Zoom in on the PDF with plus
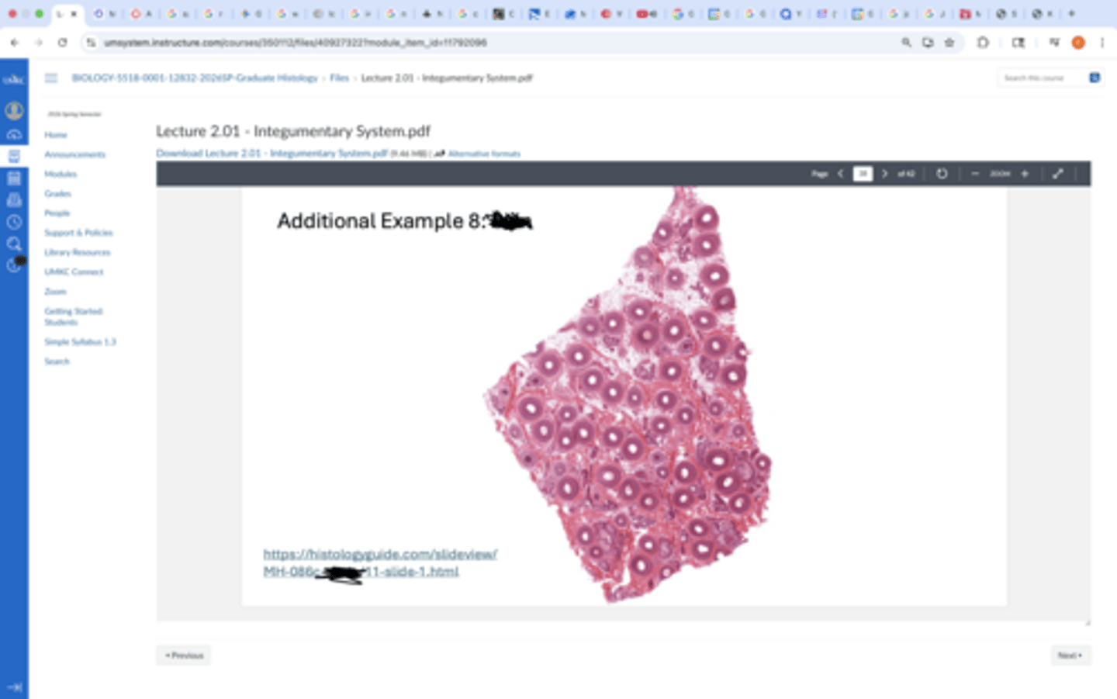The image size is (1117, 699). [x=1025, y=174]
